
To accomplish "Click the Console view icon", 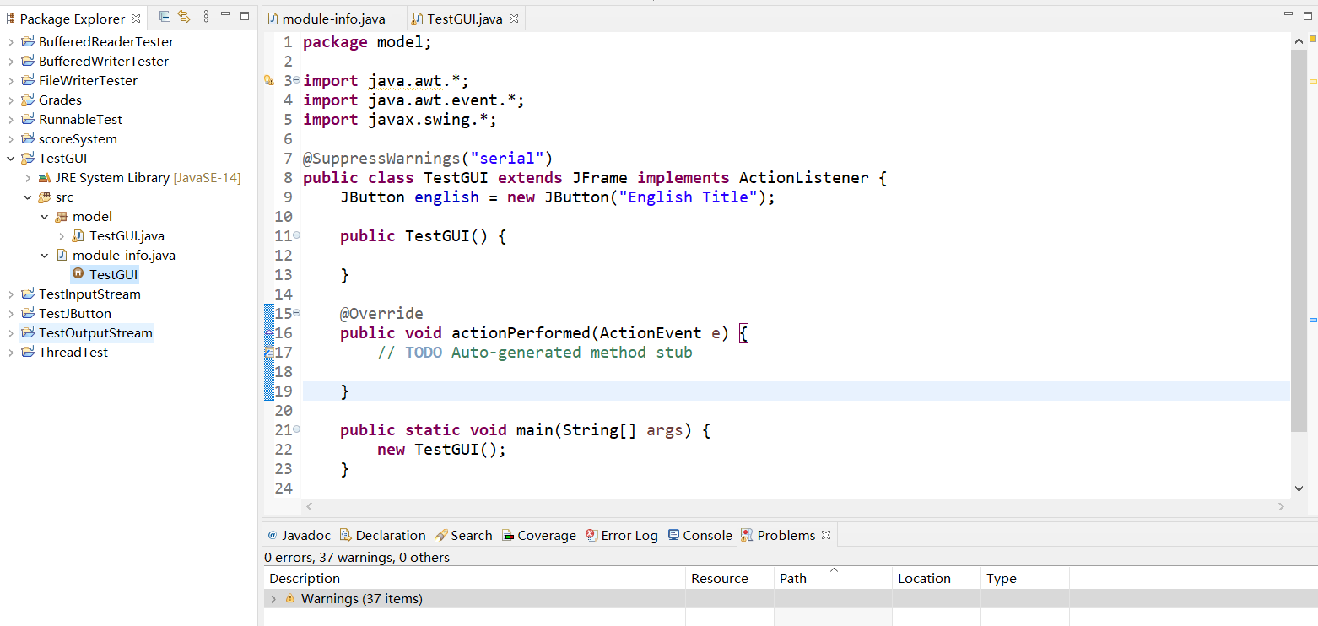I will [672, 535].
